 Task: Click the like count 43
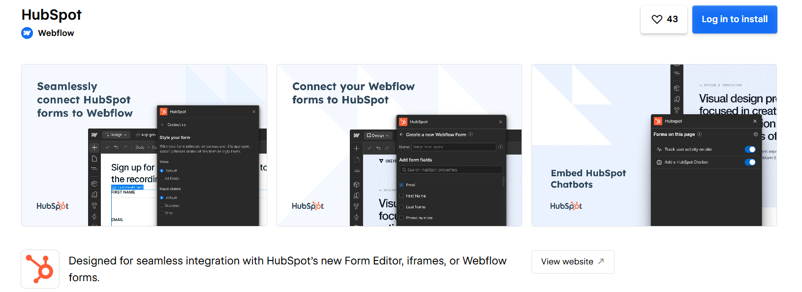click(x=673, y=19)
